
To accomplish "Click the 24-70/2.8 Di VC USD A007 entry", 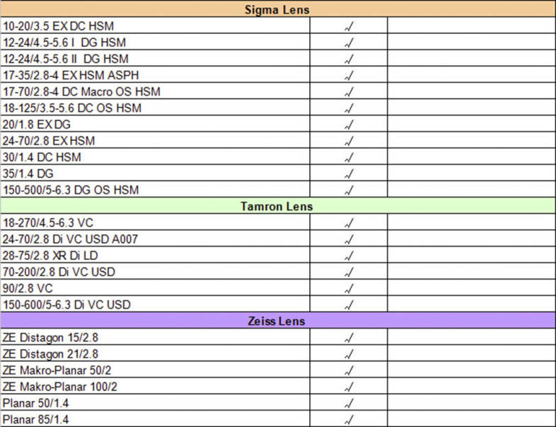I will pyautogui.click(x=70, y=239).
